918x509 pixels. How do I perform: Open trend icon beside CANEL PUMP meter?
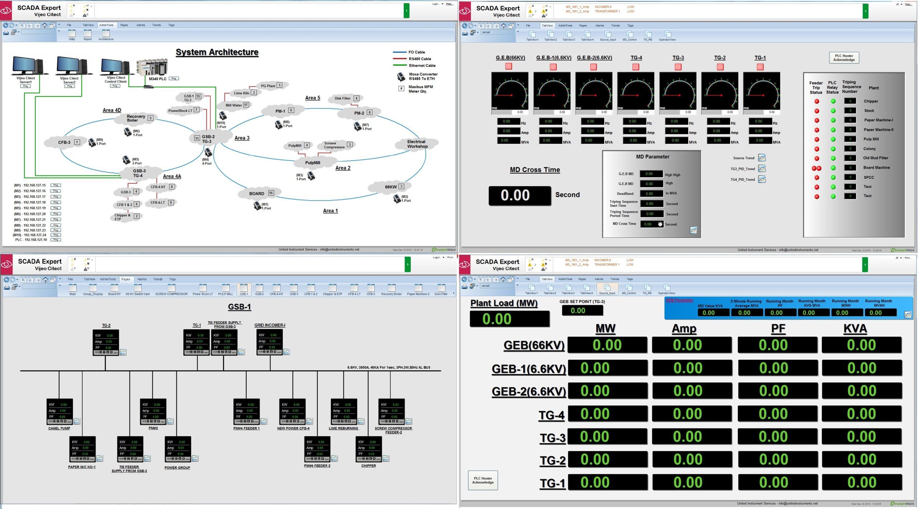pyautogui.click(x=77, y=421)
